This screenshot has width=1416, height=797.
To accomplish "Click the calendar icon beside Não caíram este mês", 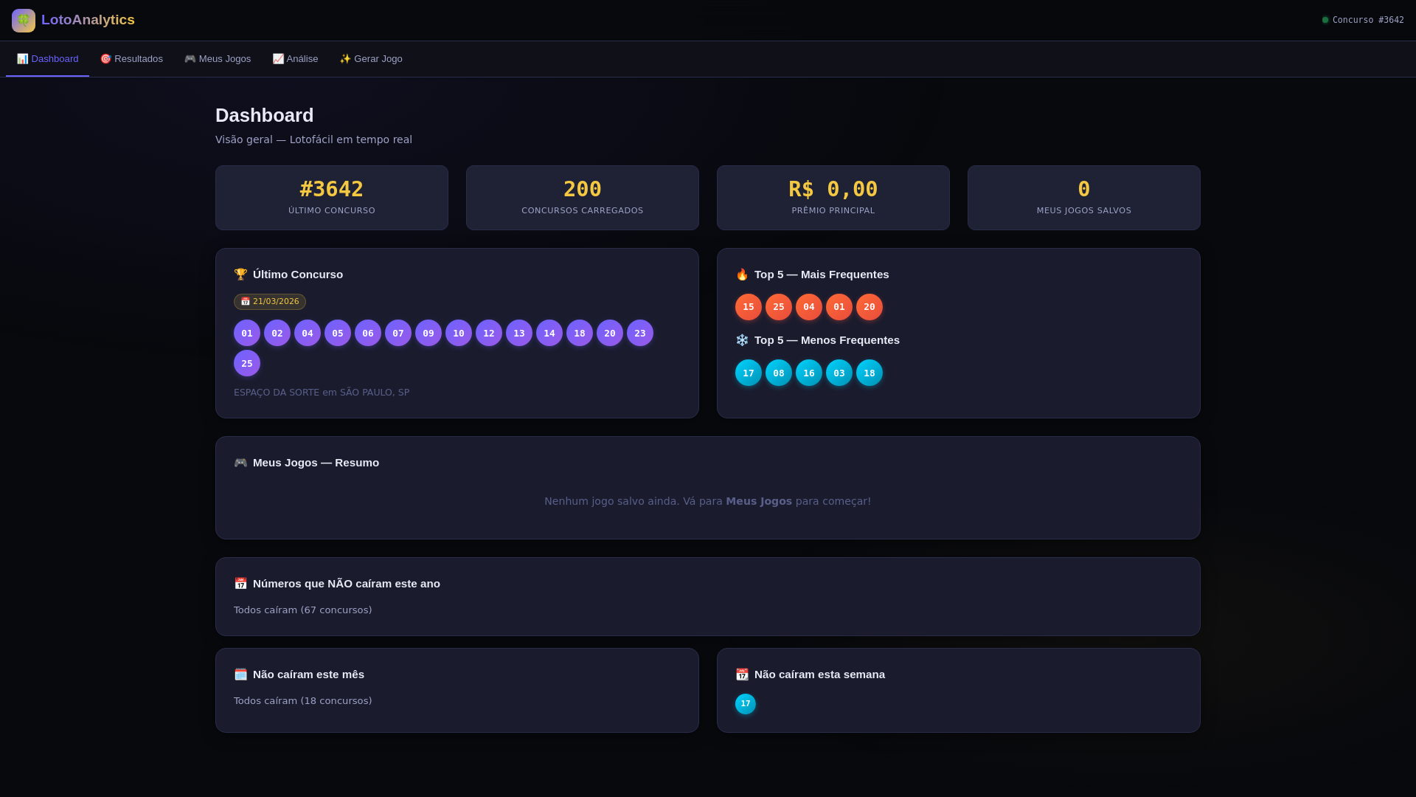I will pyautogui.click(x=240, y=674).
